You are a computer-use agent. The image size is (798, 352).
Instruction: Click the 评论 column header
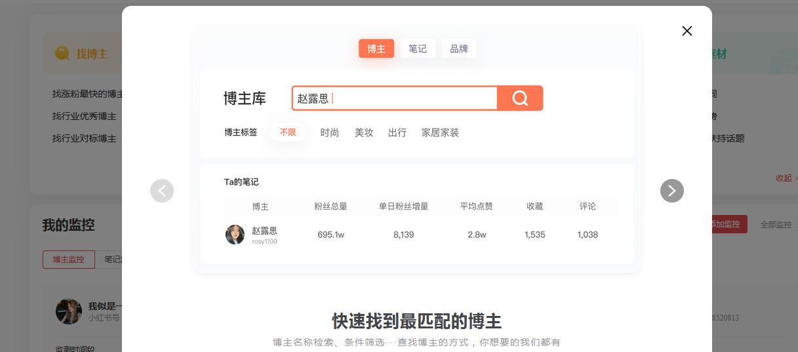coord(588,206)
